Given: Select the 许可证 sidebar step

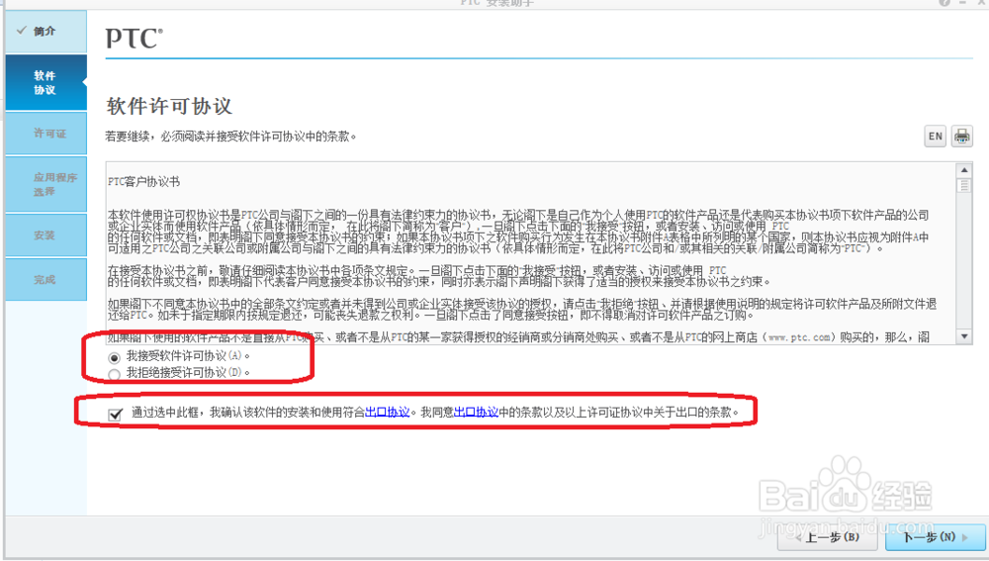Looking at the screenshot, I should point(46,134).
